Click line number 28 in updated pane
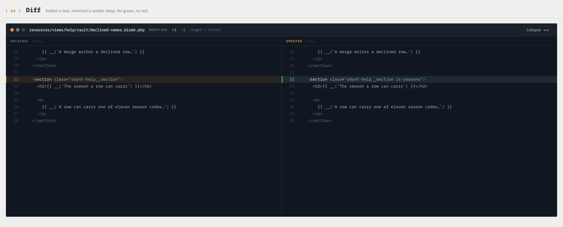563x227 pixels. (292, 121)
